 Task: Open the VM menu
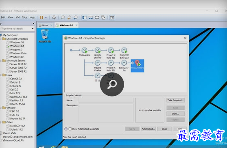(x=17, y=17)
